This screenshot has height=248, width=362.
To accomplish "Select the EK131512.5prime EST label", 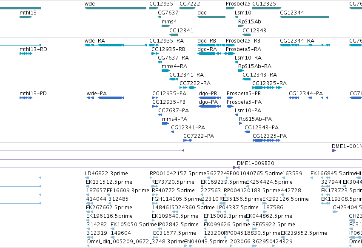I will pos(109,182).
